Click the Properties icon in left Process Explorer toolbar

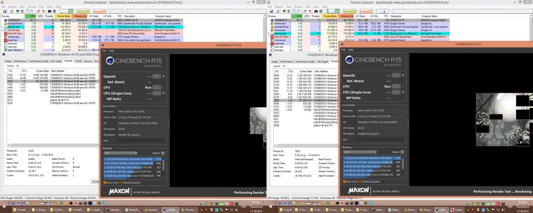coord(38,11)
